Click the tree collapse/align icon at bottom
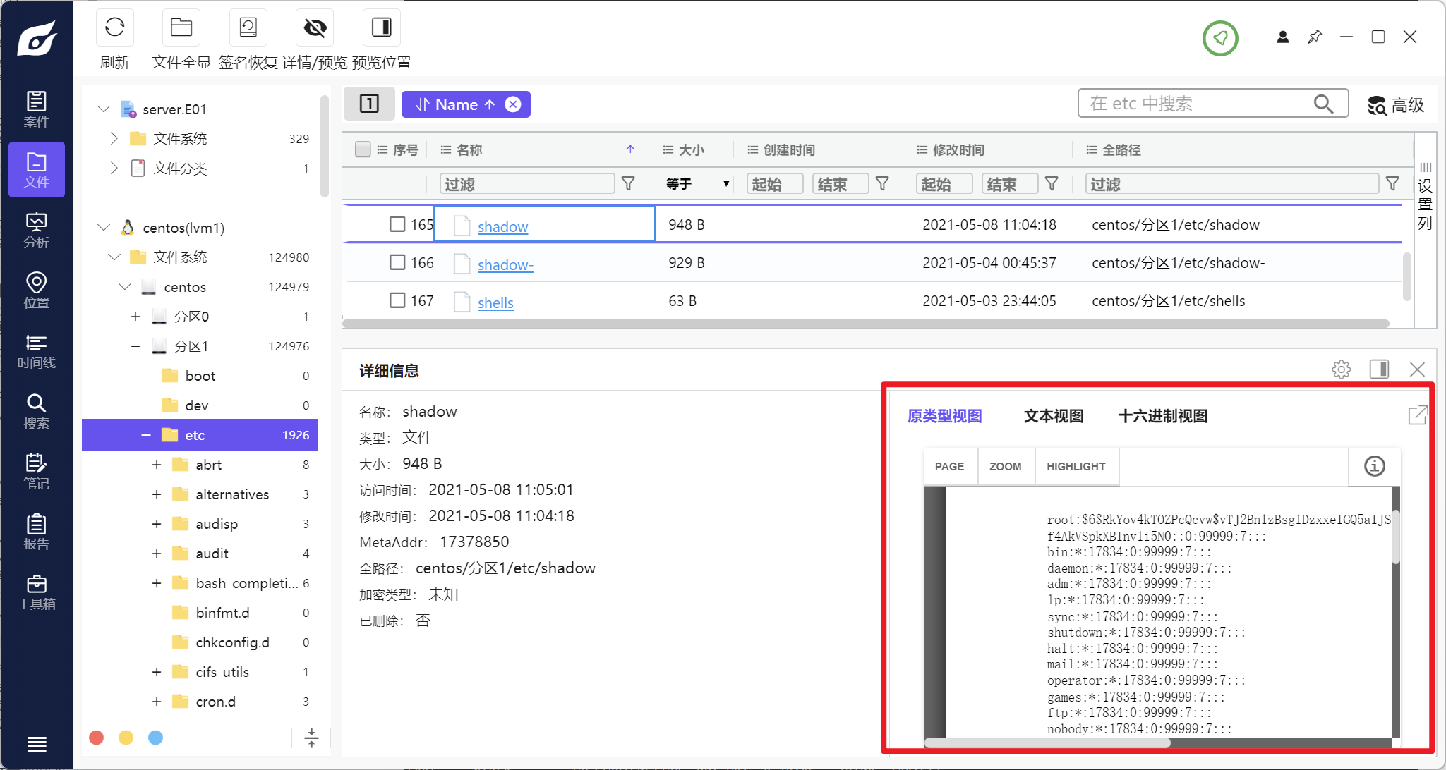 (x=311, y=738)
